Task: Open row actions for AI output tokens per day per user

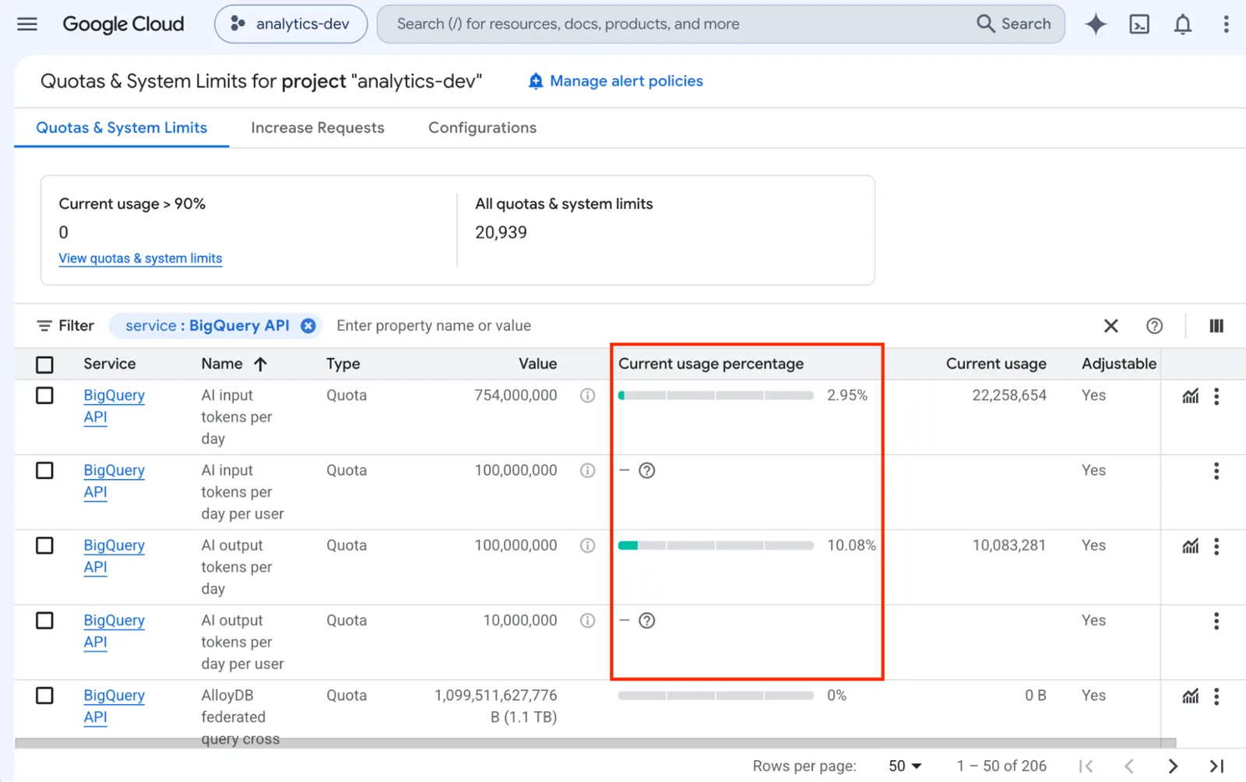Action: pyautogui.click(x=1216, y=621)
